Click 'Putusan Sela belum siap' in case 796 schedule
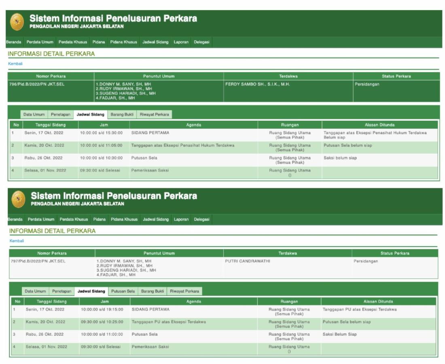The image size is (445, 364). [x=348, y=145]
